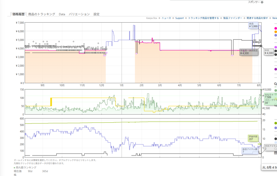This screenshot has height=176, width=277.
Task: Open the ニュース link
Action: tap(166, 18)
